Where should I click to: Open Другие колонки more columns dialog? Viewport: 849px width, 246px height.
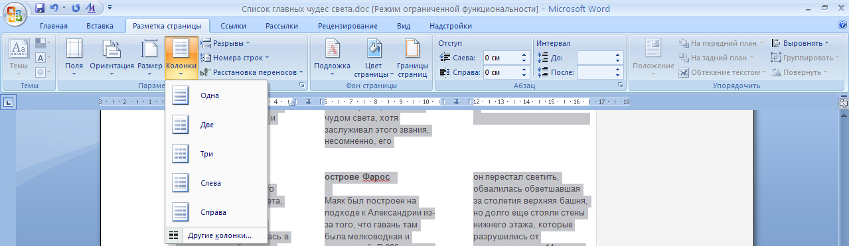[216, 235]
